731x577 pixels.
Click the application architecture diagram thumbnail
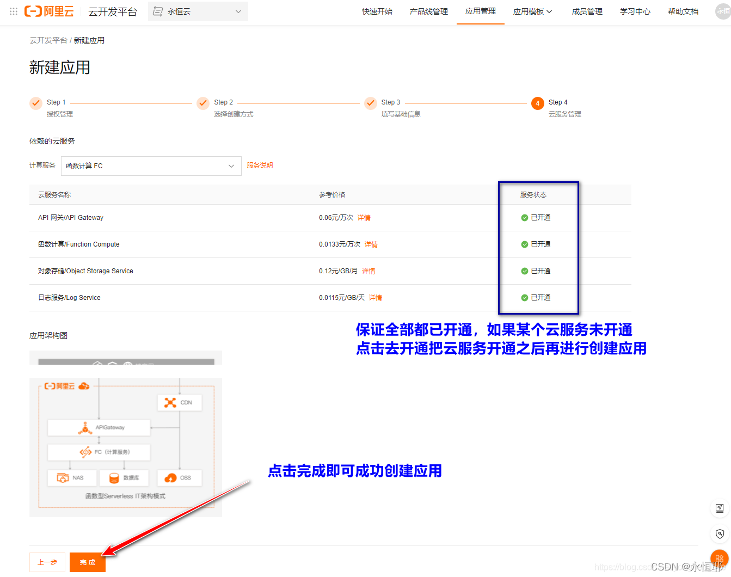(126, 434)
